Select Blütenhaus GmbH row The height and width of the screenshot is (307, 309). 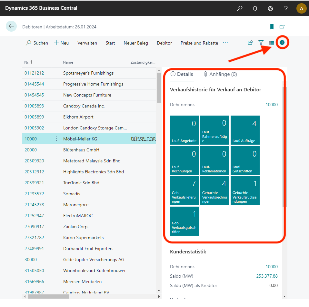[x=89, y=150]
